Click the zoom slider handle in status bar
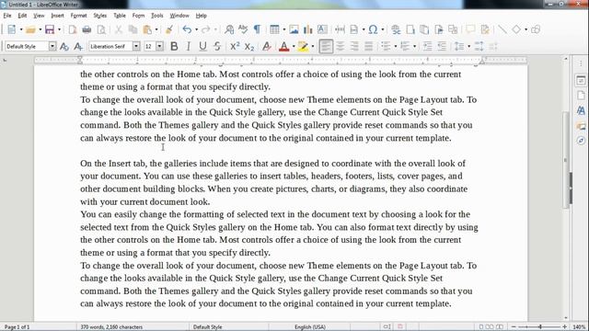The width and height of the screenshot is (589, 331). (x=540, y=327)
